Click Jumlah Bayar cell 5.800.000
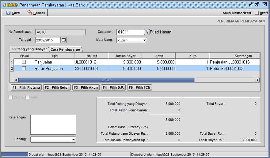The height and width of the screenshot is (158, 270). 125,62
